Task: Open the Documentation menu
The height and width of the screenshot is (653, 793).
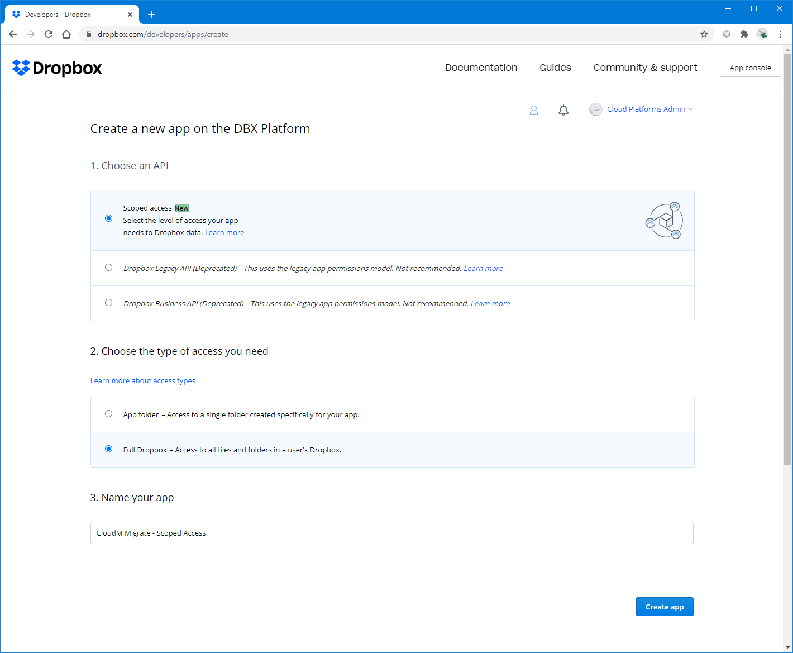Action: pos(481,68)
